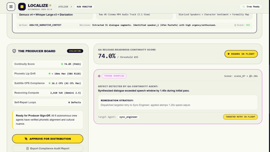Click '2,410 tok (Gemini 2.5)' value

coord(65,93)
